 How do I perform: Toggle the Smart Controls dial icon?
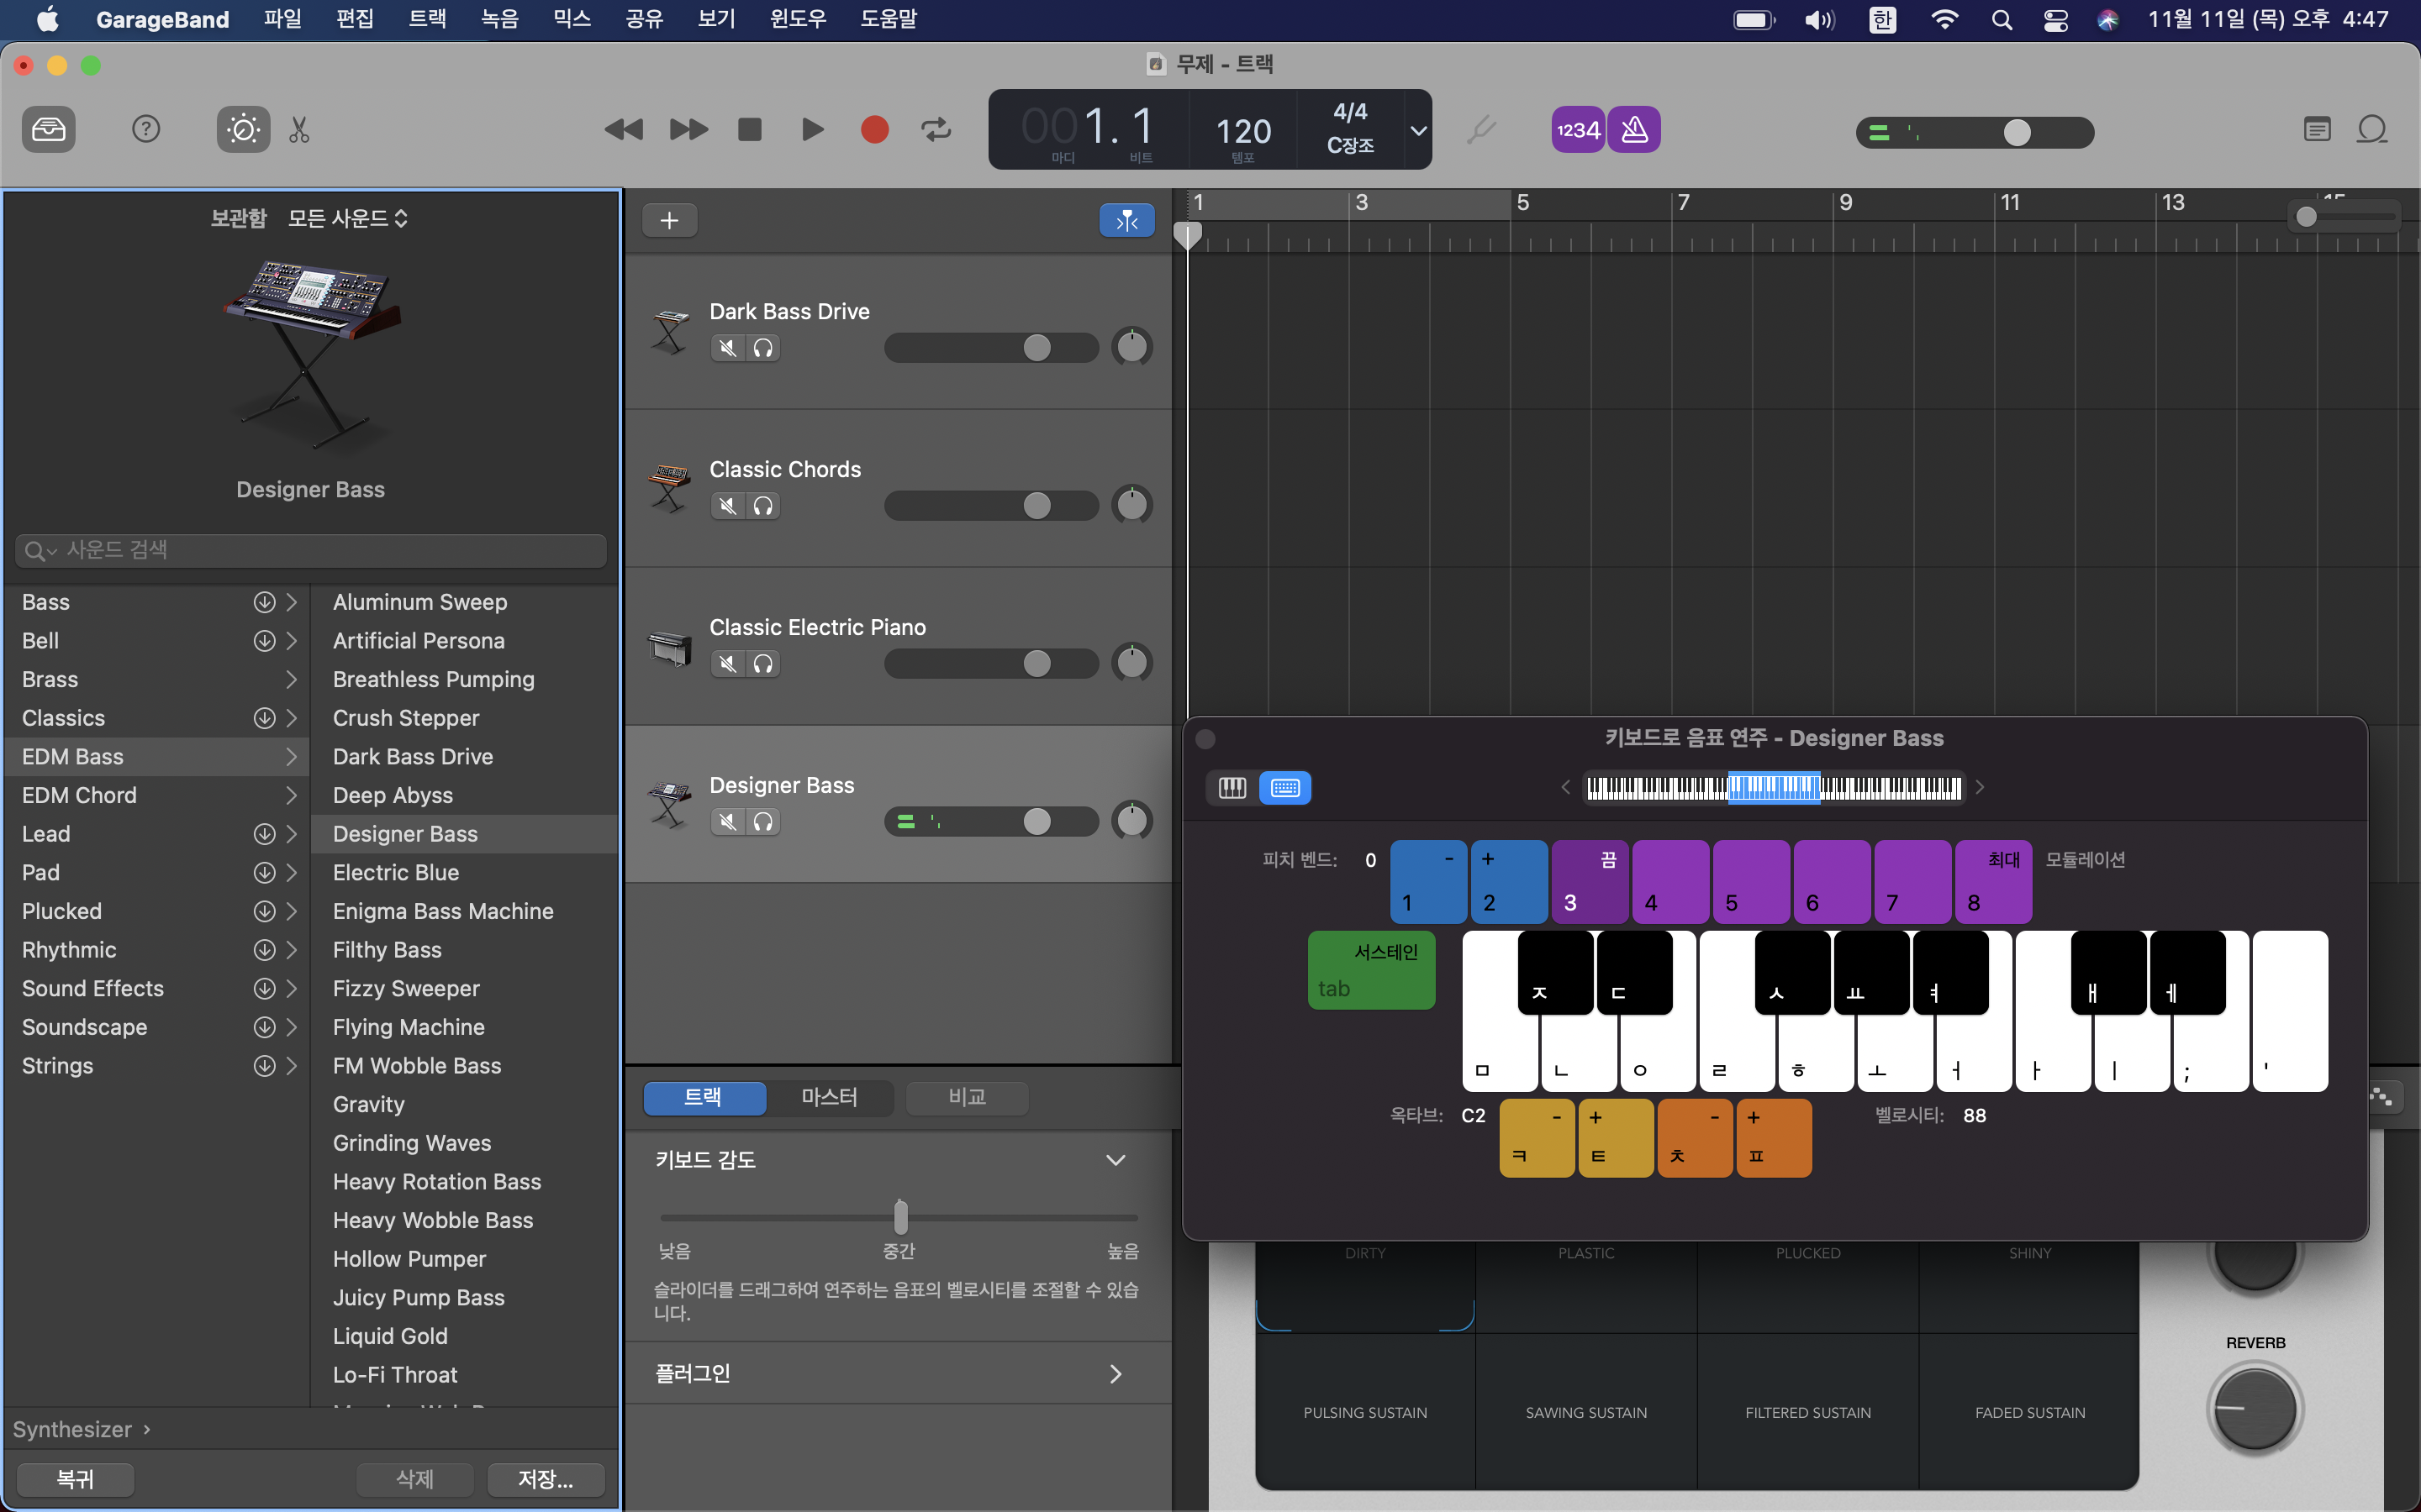pos(243,129)
